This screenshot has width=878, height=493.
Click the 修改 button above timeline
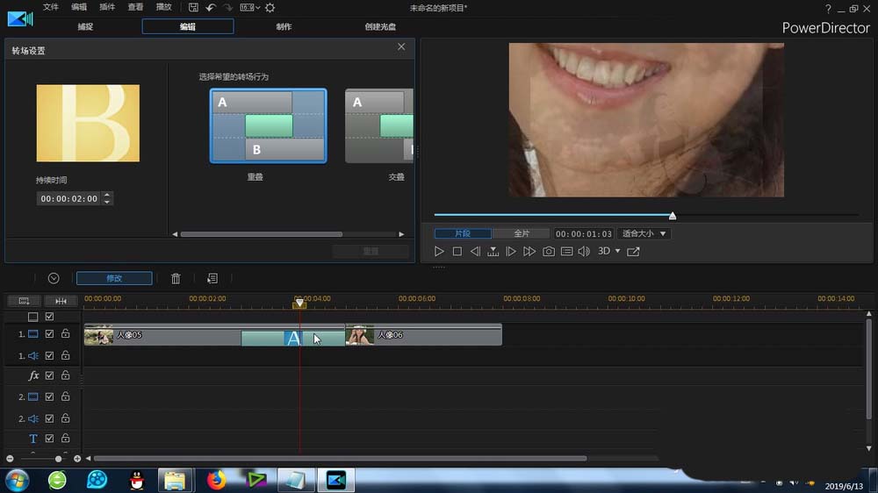114,278
